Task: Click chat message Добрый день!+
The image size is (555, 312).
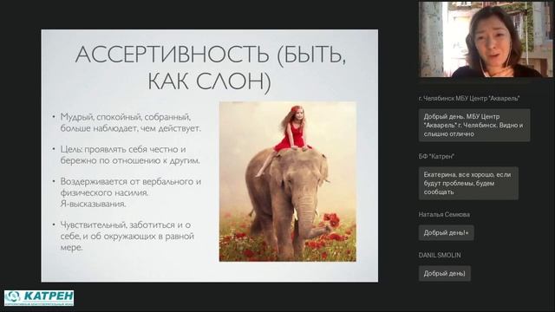Action: point(446,233)
